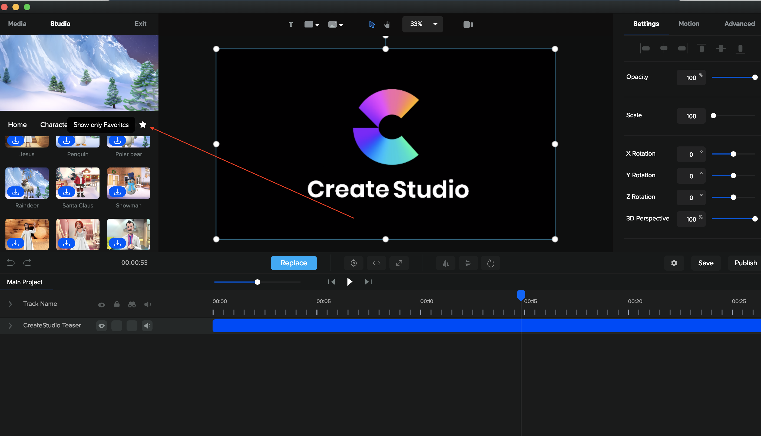Open the Motion tab
The height and width of the screenshot is (436, 761).
pyautogui.click(x=689, y=24)
